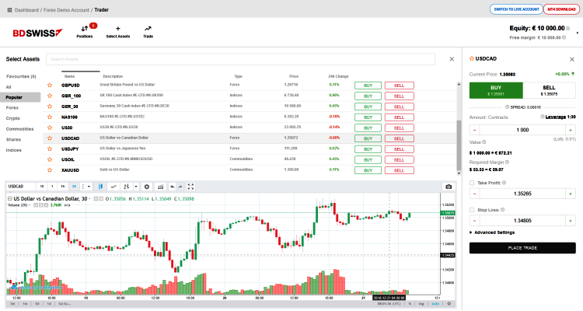The width and height of the screenshot is (583, 311).
Task: Decrease Take Profit value with minus
Action: coord(474,194)
